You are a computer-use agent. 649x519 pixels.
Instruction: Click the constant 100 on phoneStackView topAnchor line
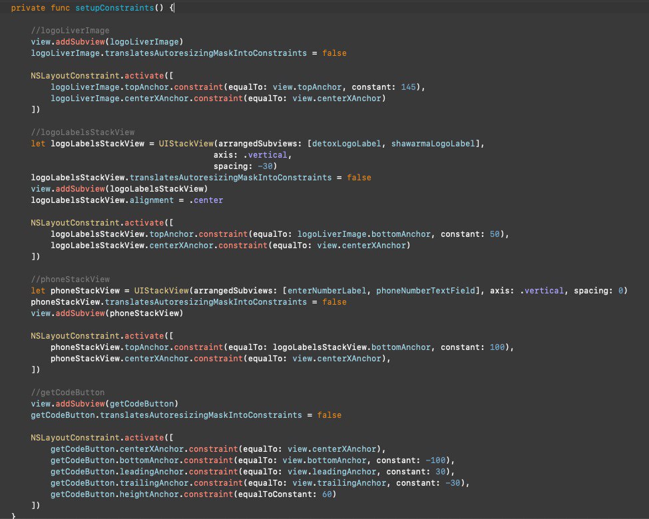click(x=497, y=347)
